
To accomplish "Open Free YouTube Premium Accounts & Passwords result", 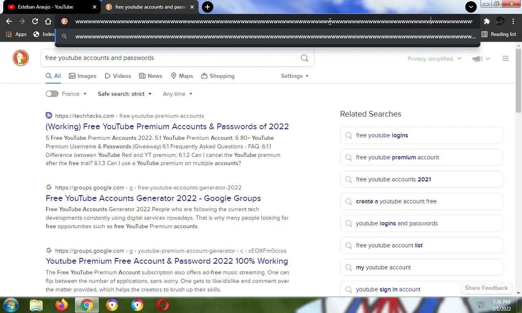I will [167, 126].
